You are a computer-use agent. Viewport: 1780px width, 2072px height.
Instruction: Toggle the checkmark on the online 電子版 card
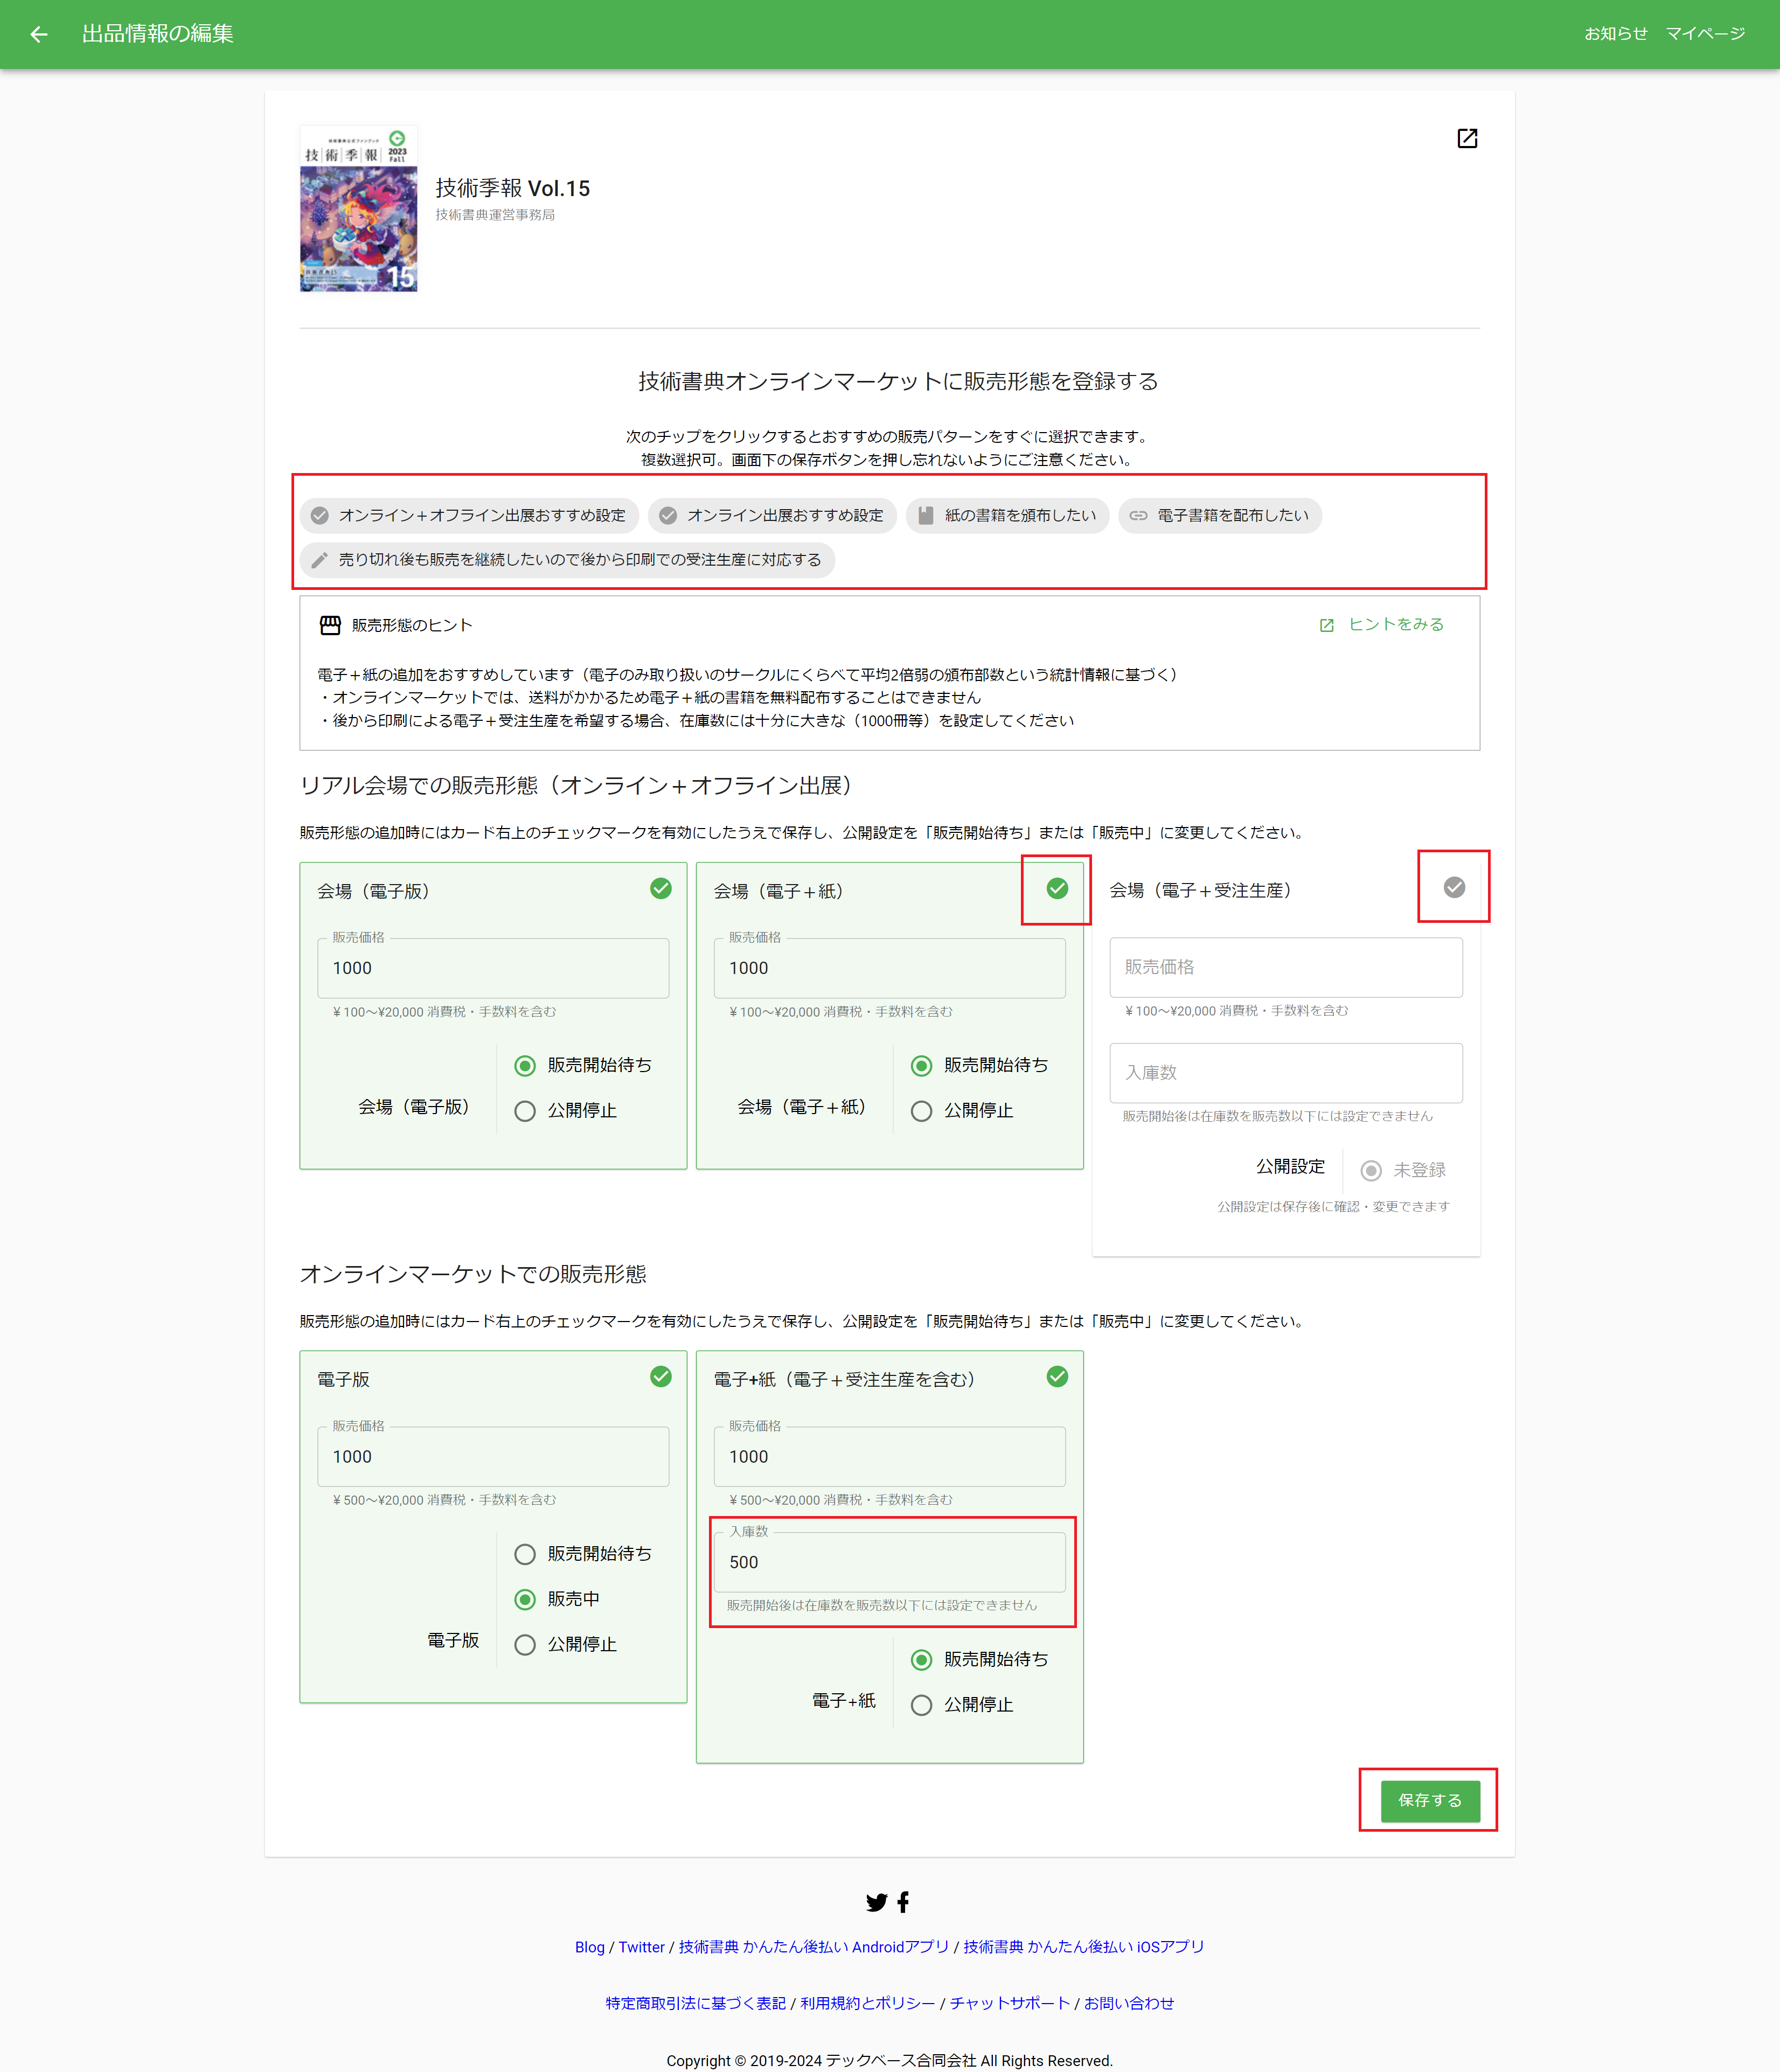click(661, 1376)
